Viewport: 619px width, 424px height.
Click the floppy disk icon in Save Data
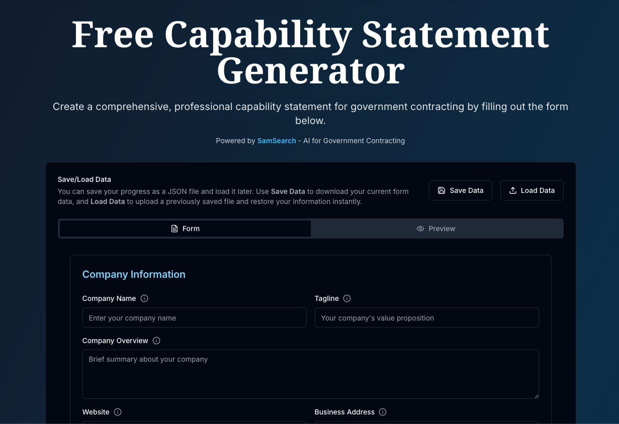click(441, 190)
